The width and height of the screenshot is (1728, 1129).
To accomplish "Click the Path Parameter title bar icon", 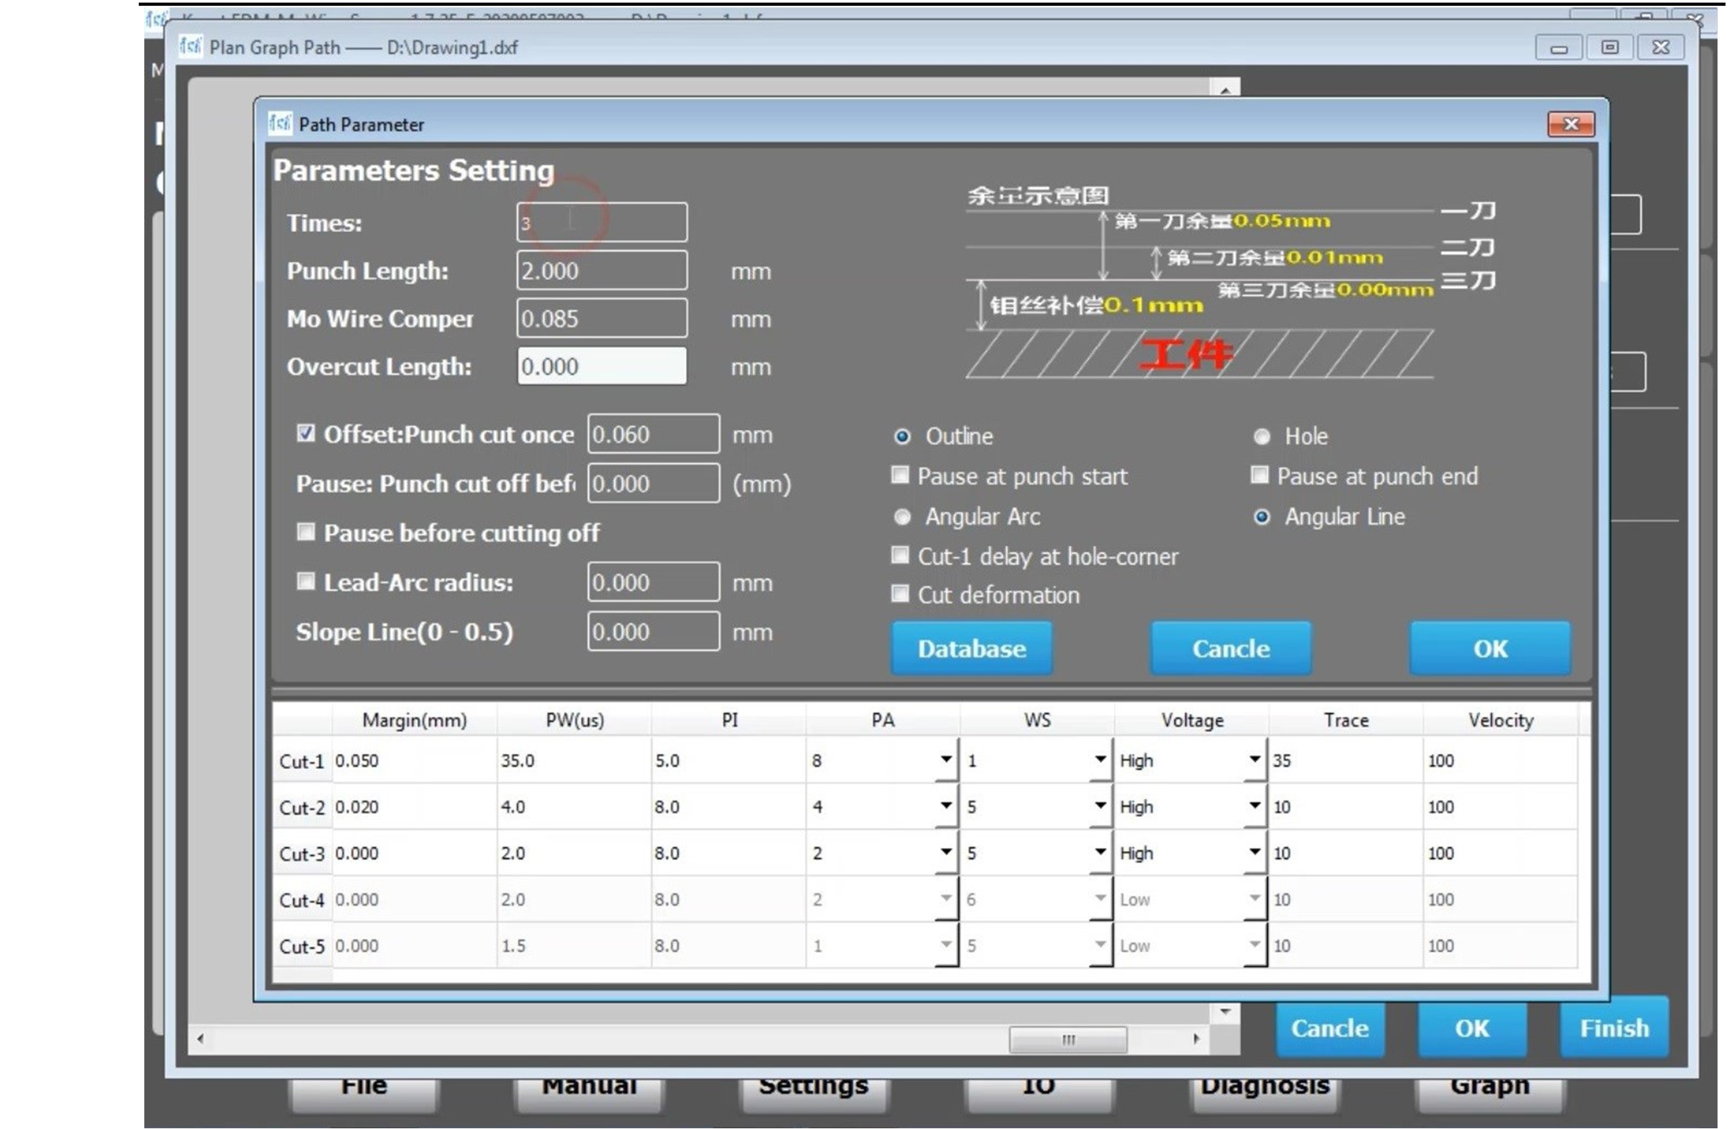I will pyautogui.click(x=279, y=123).
